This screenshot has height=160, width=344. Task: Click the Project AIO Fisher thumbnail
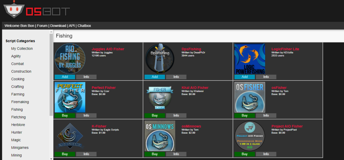click(250, 136)
